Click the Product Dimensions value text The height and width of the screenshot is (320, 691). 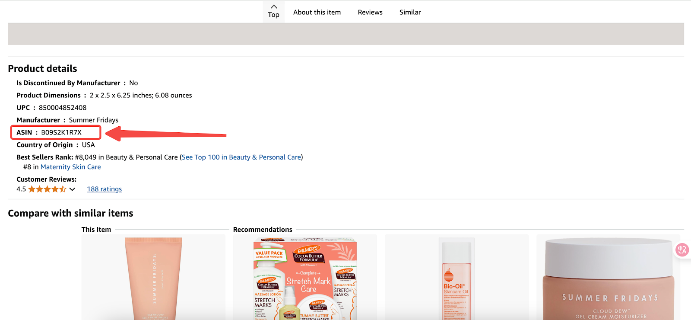tap(141, 96)
